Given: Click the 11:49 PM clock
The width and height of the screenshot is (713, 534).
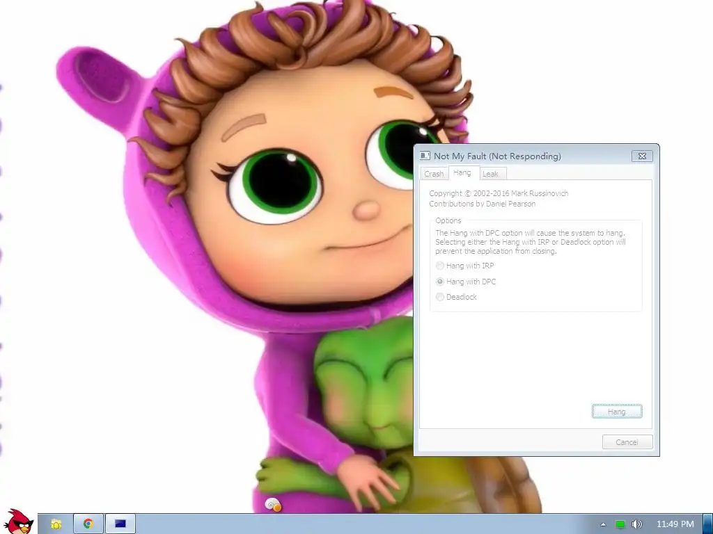Looking at the screenshot, I should [675, 524].
